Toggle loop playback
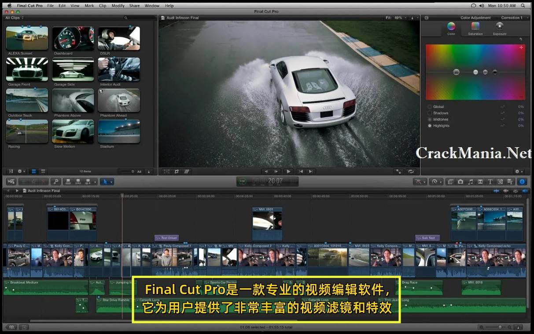The height and width of the screenshot is (334, 534). pyautogui.click(x=411, y=171)
